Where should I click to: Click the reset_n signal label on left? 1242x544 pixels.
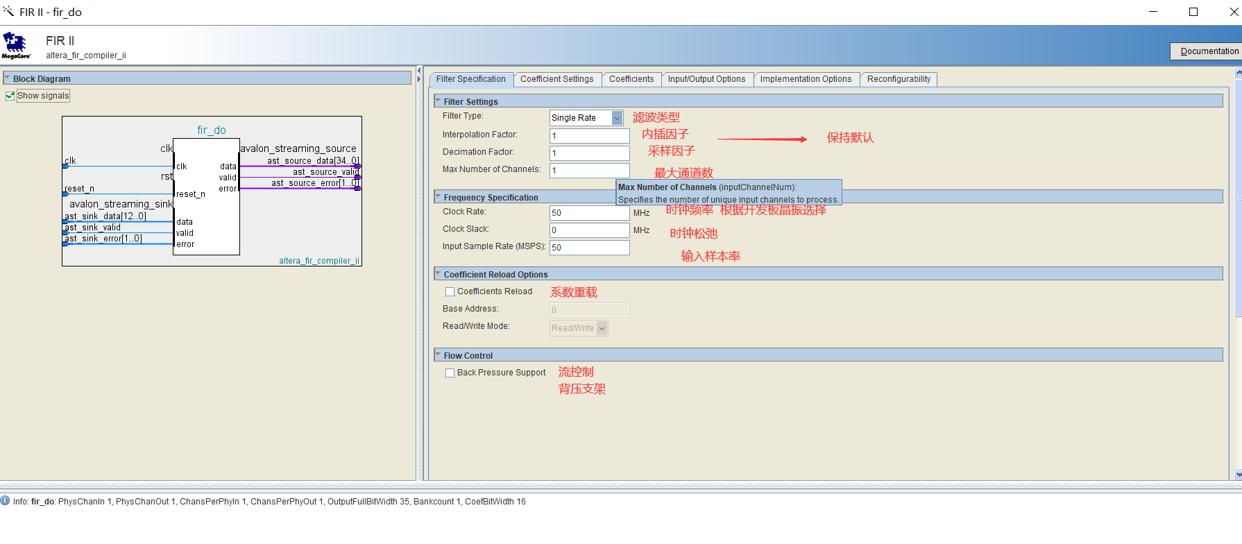click(x=79, y=189)
